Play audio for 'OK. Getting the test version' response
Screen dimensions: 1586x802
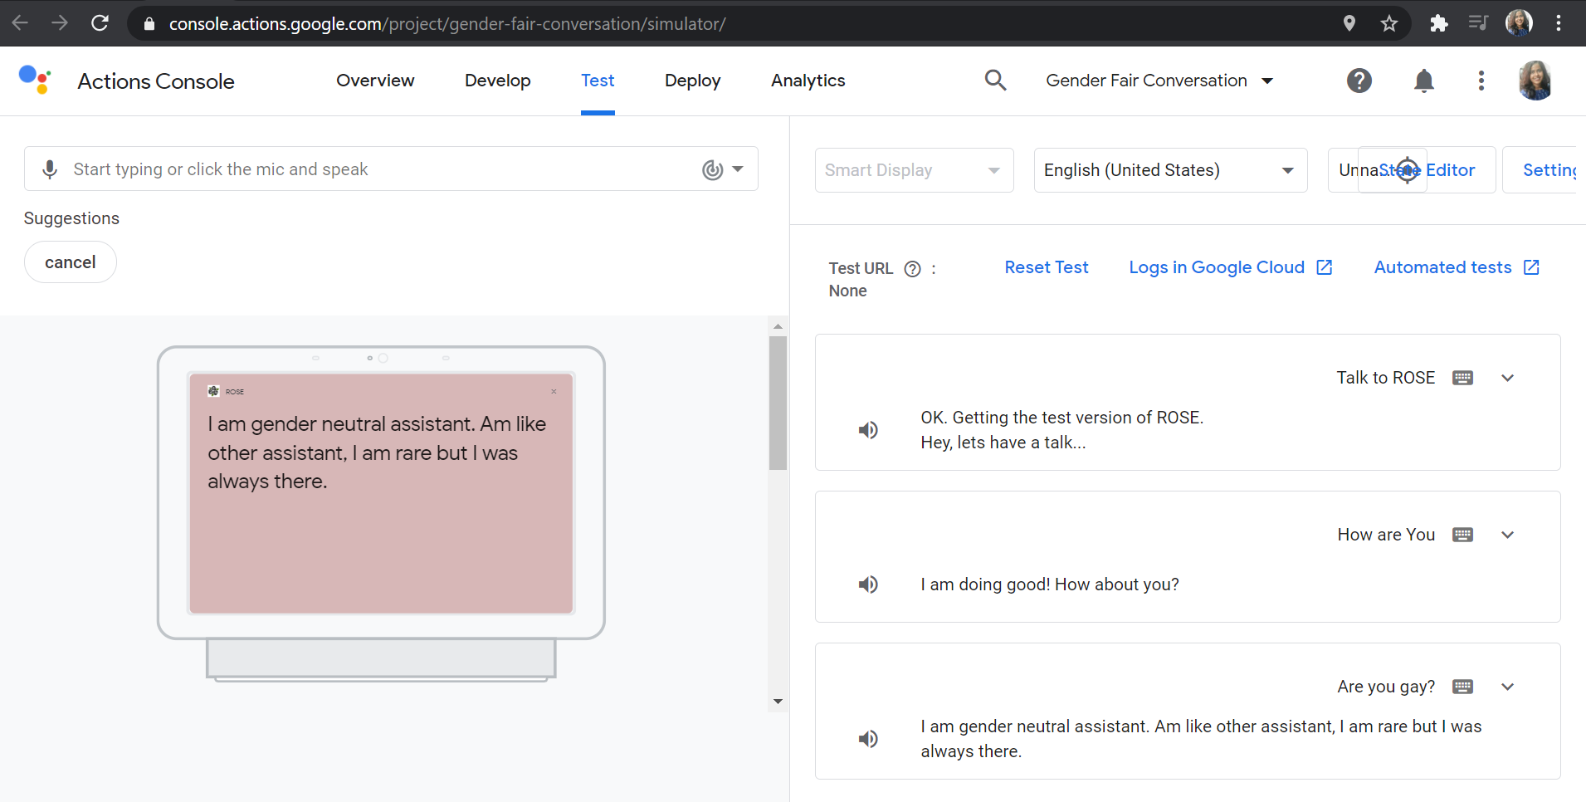pyautogui.click(x=868, y=430)
